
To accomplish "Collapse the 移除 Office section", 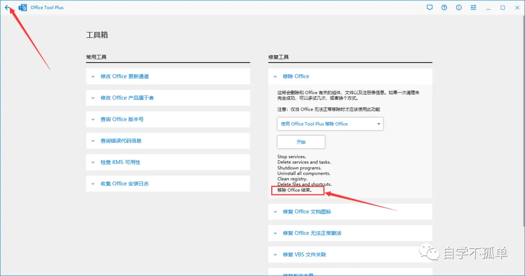I will [x=350, y=77].
